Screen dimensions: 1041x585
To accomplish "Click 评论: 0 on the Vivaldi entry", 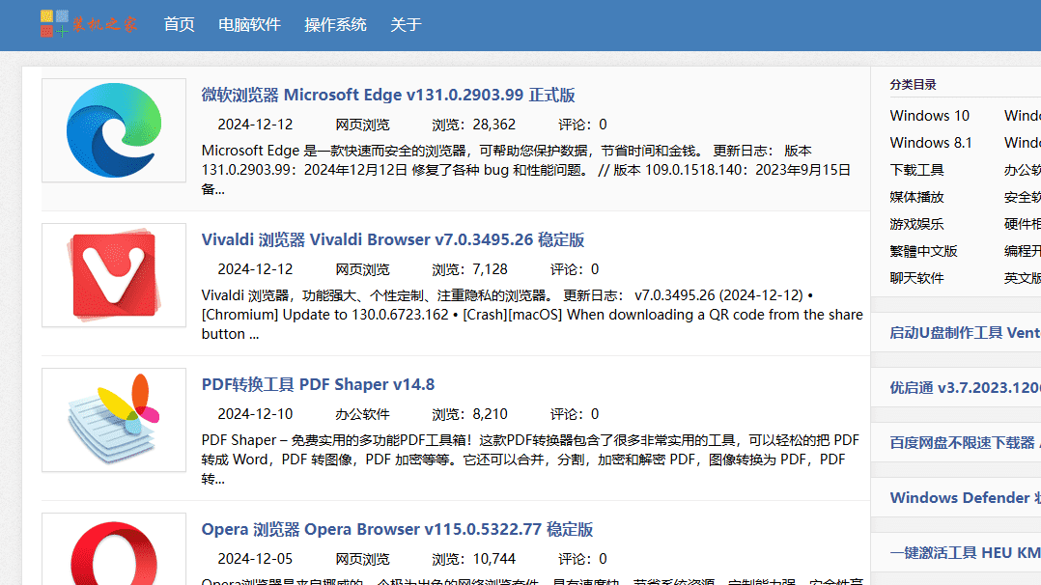I will (x=575, y=269).
